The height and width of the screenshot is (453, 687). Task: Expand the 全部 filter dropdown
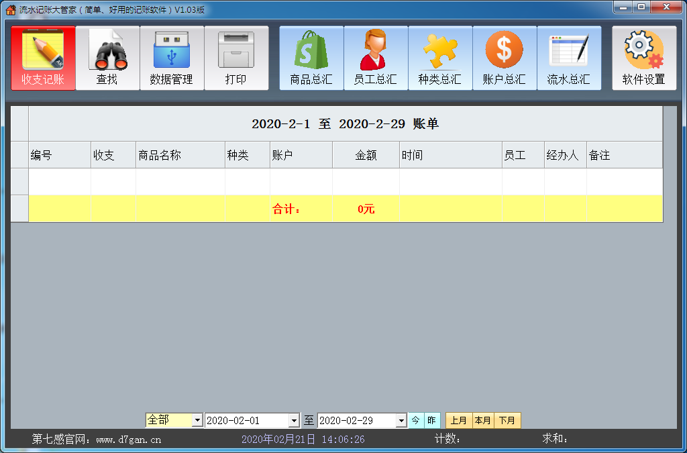197,421
